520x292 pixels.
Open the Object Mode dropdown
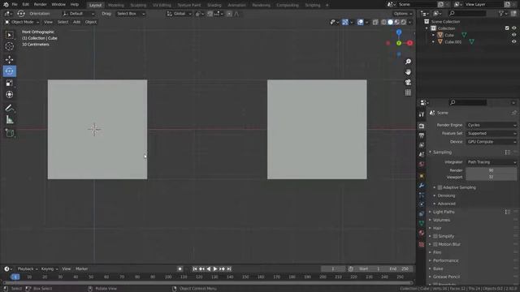(22, 22)
